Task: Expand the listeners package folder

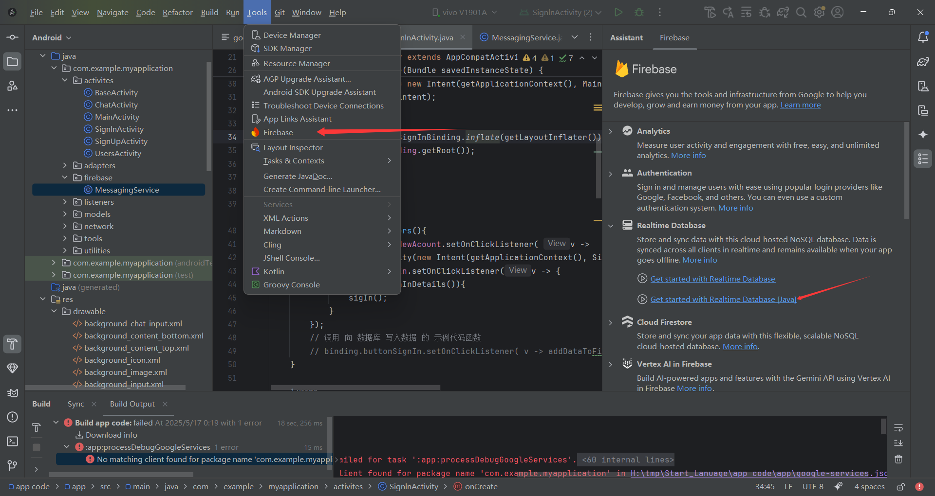Action: click(x=65, y=202)
